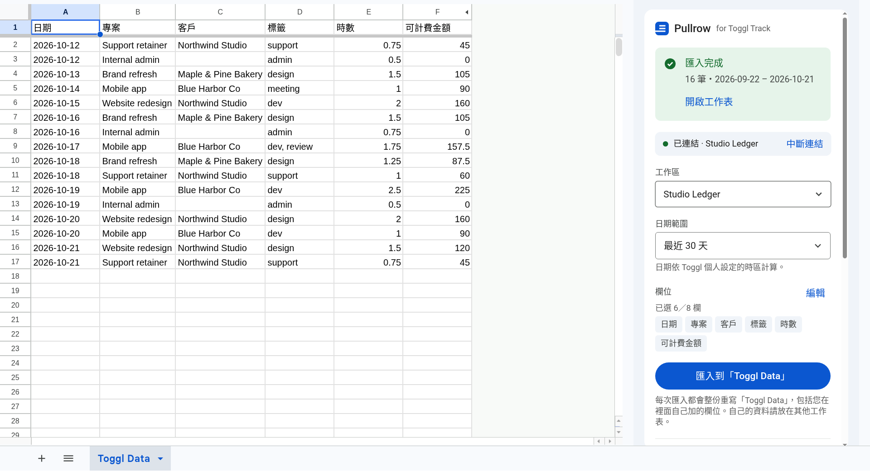Click header cell 可計費金額
This screenshot has width=870, height=471.
point(437,28)
